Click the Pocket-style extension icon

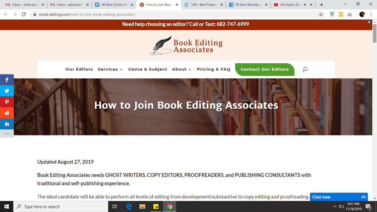(x=332, y=14)
